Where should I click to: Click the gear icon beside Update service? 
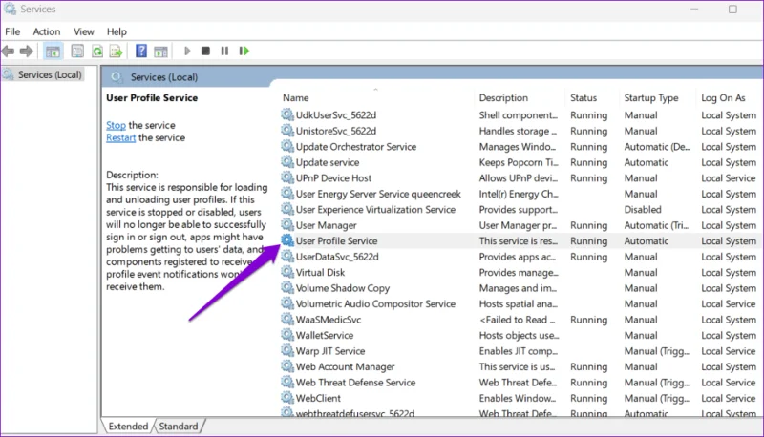pos(287,162)
